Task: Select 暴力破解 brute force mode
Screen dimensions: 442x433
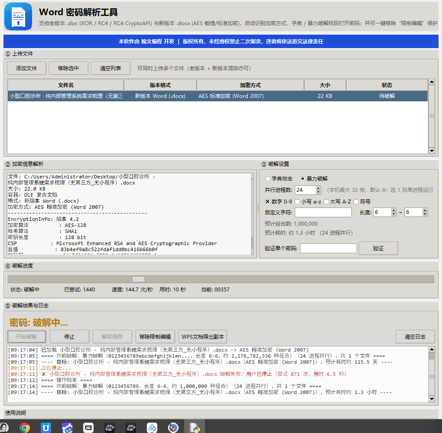Action: pyautogui.click(x=314, y=178)
